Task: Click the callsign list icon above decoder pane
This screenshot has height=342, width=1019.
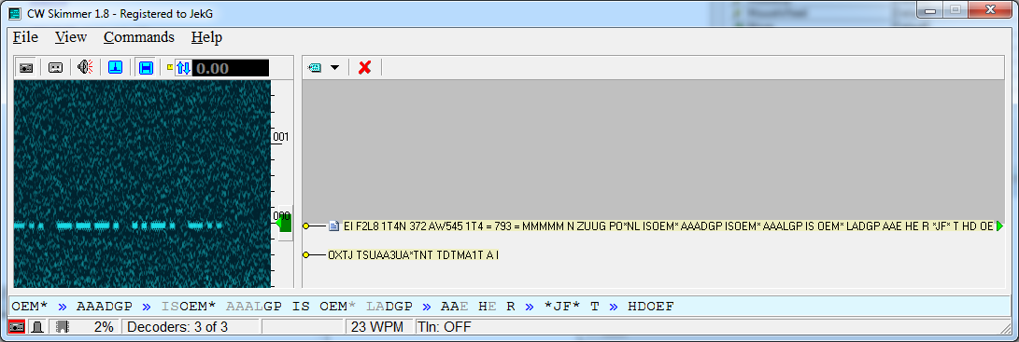Action: click(315, 67)
